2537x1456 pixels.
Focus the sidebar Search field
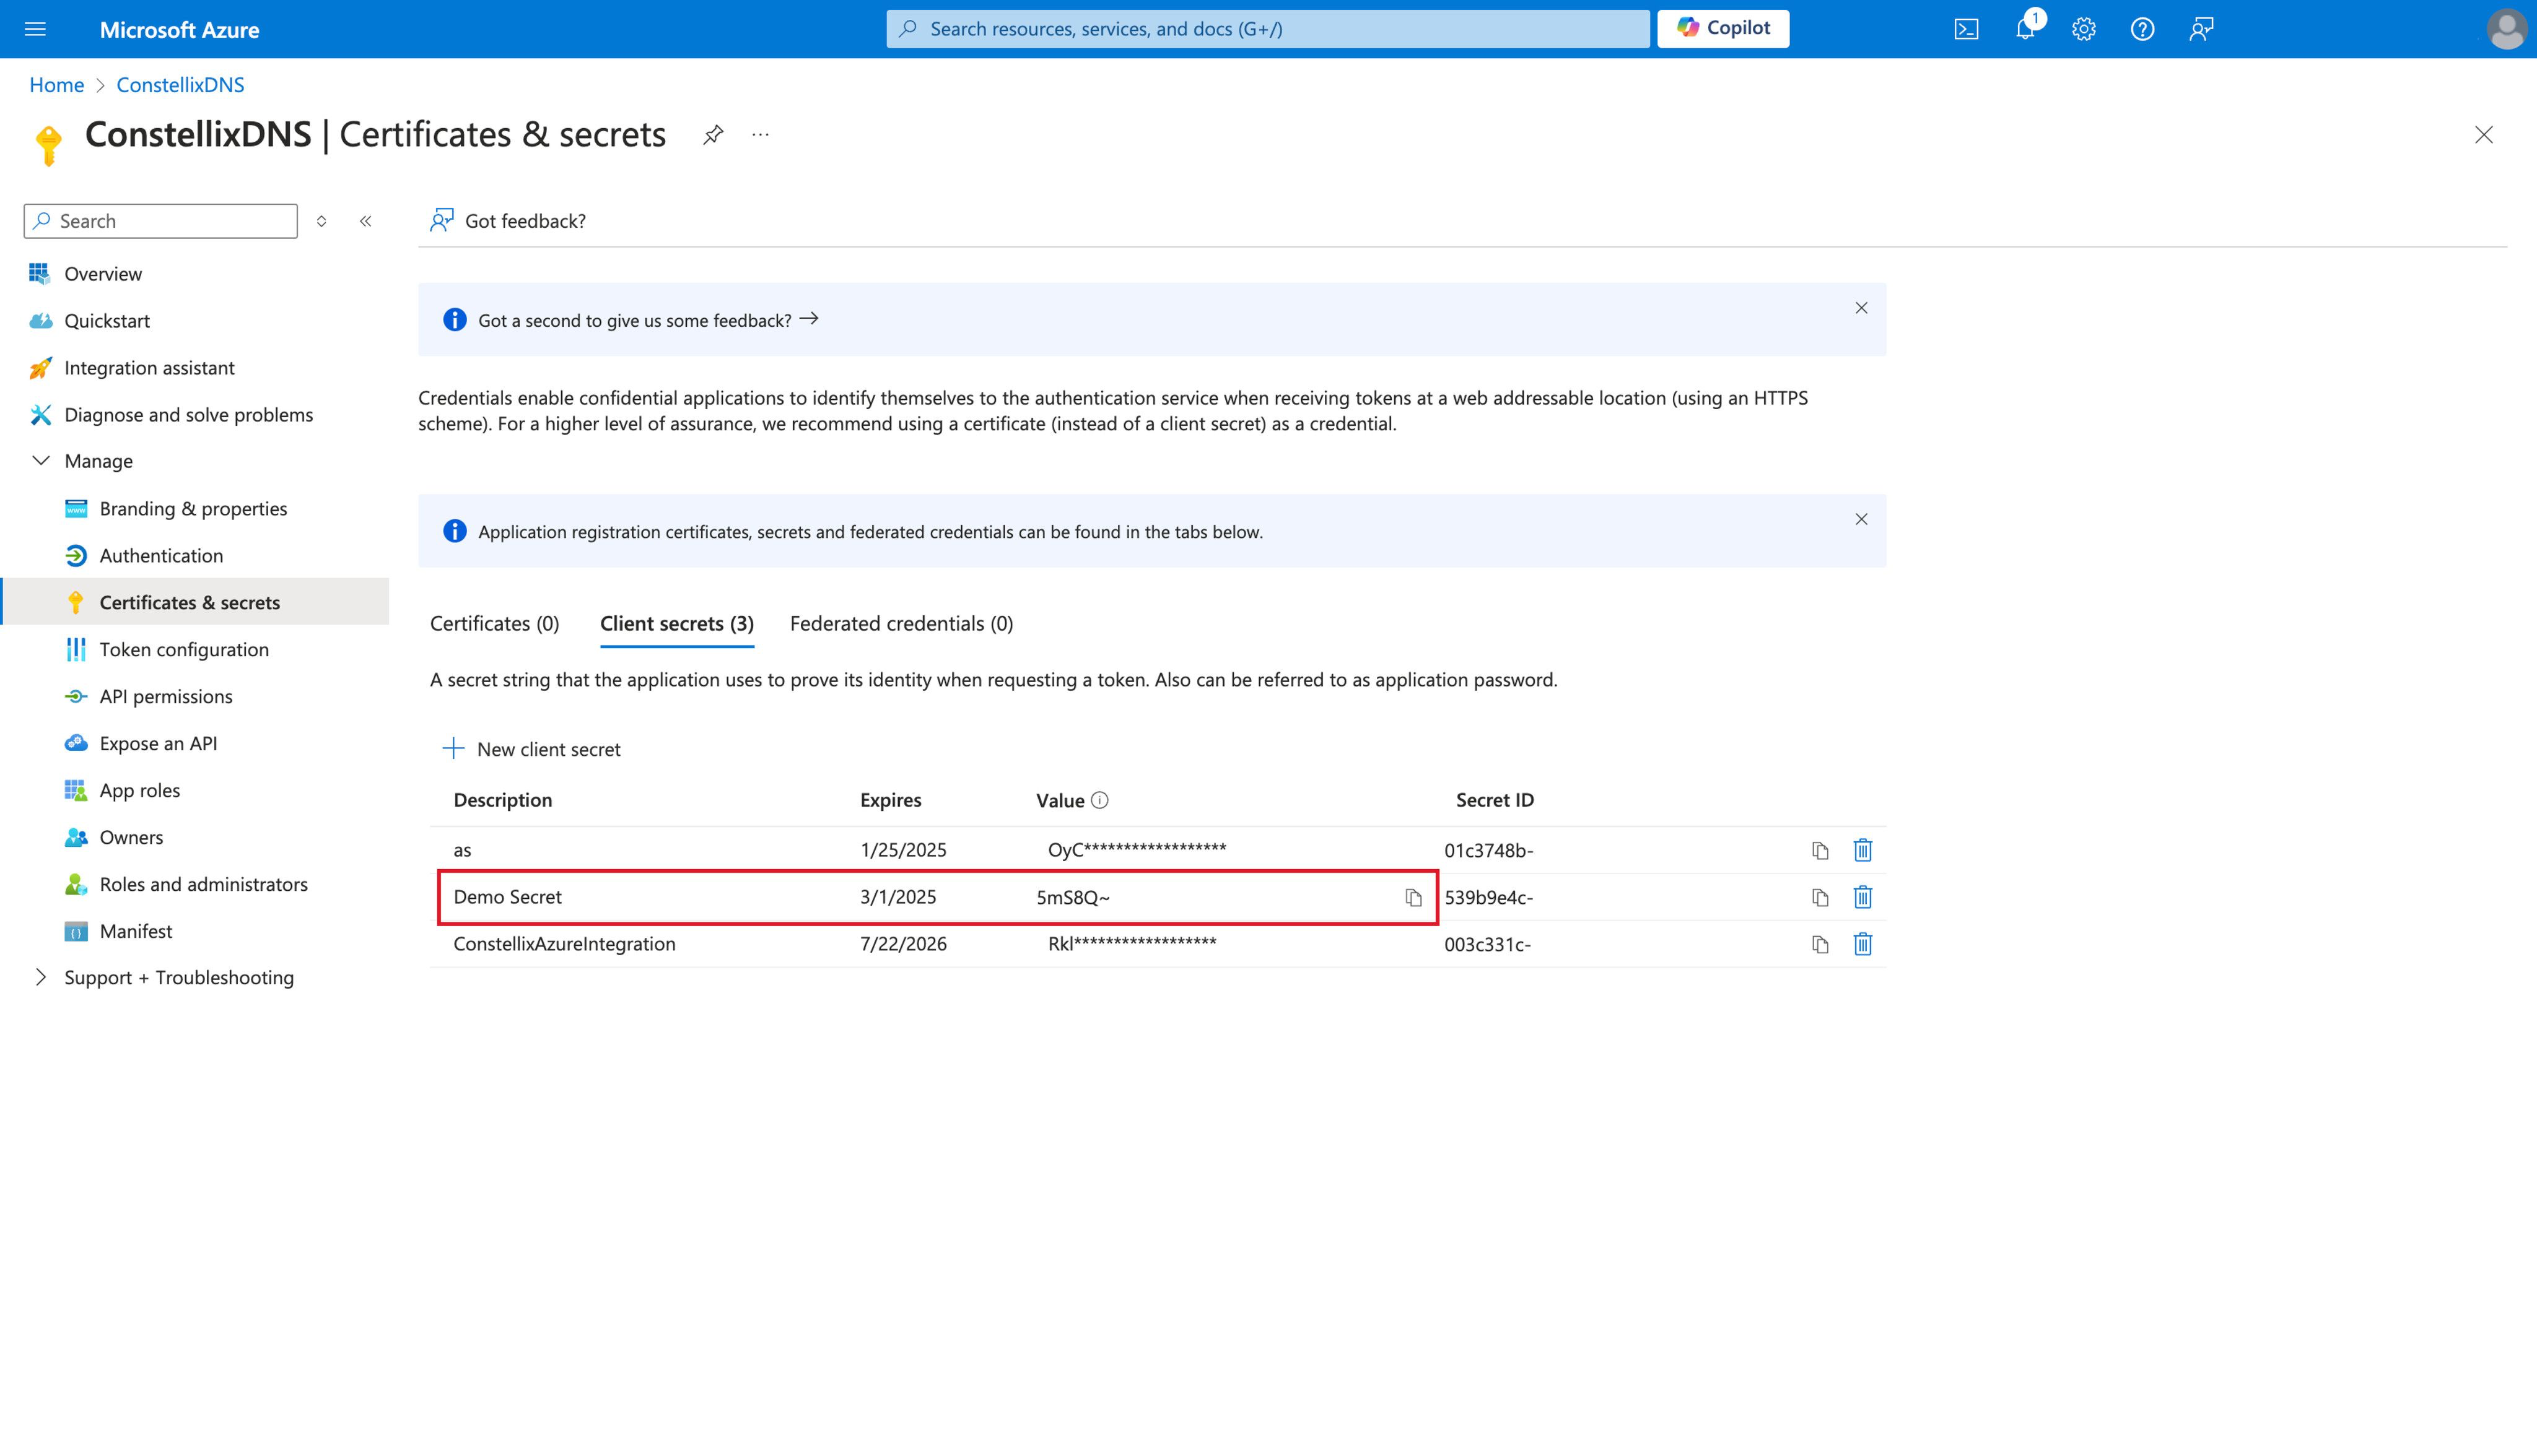point(160,221)
